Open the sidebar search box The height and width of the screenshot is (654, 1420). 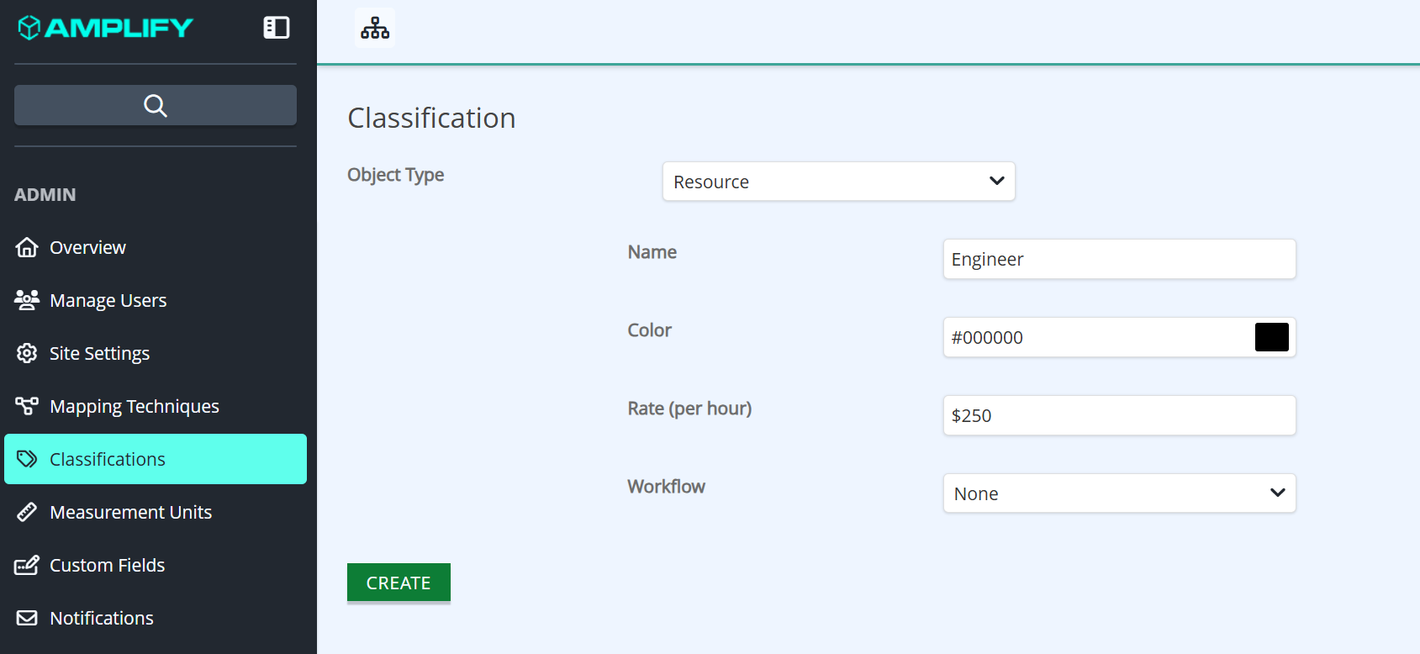coord(156,105)
